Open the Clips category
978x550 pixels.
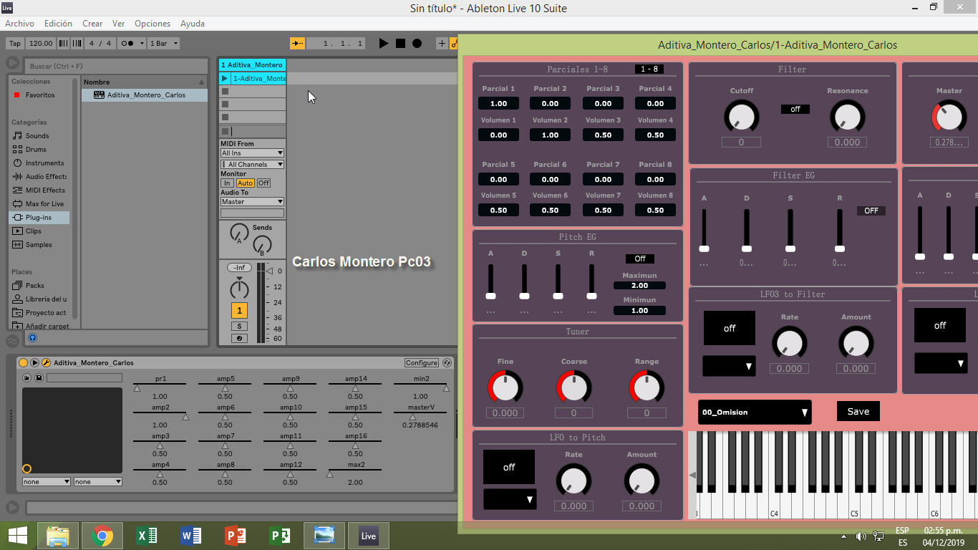(33, 231)
